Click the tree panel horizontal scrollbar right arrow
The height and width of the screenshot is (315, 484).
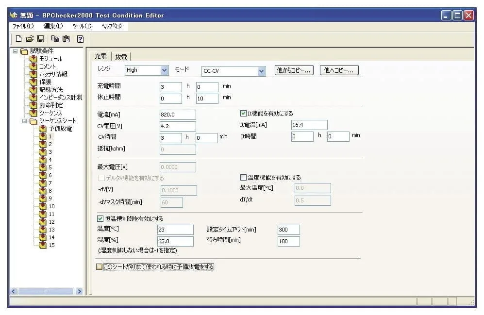click(79, 292)
